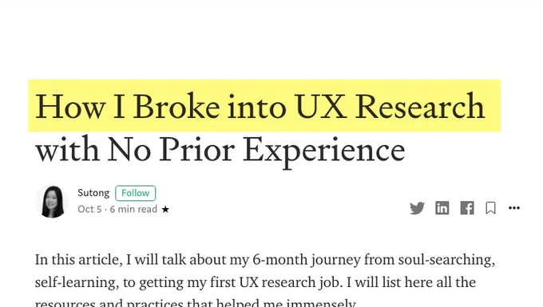543x307 pixels.
Task: Share the article on Facebook
Action: (467, 208)
